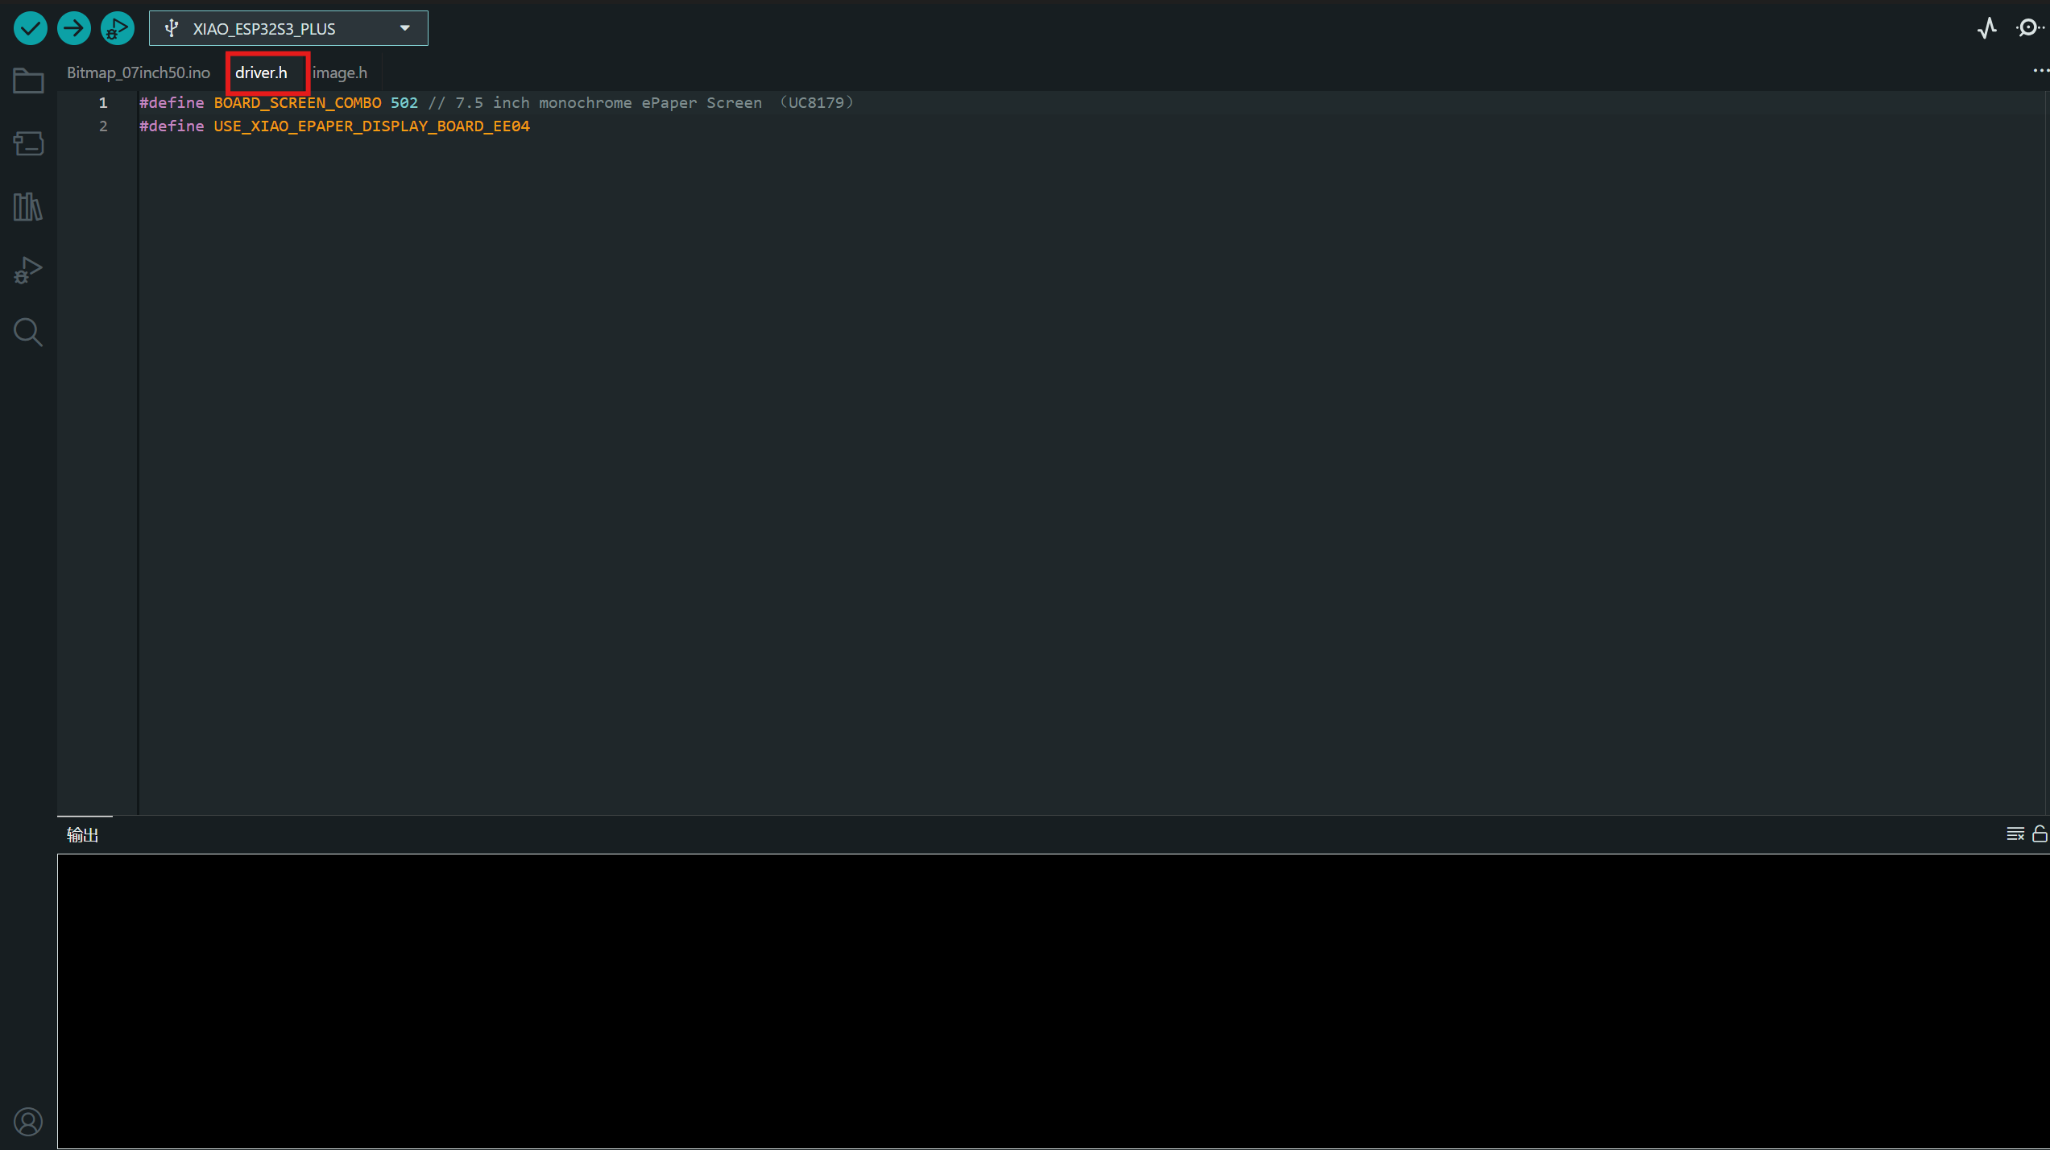
Task: Select the driver.h tab
Action: pos(261,72)
